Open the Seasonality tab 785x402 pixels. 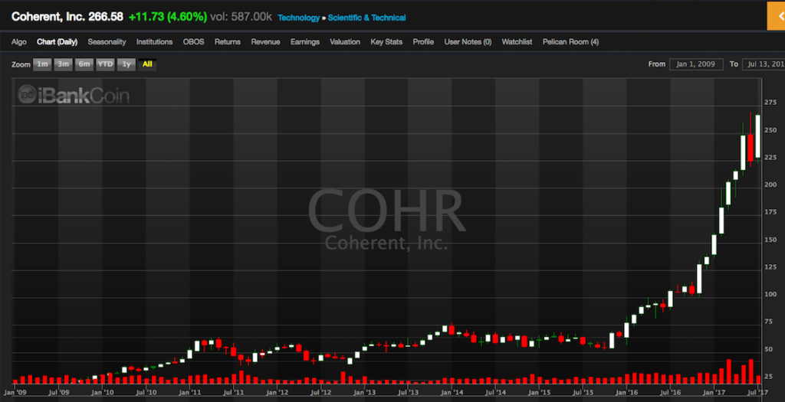click(107, 42)
